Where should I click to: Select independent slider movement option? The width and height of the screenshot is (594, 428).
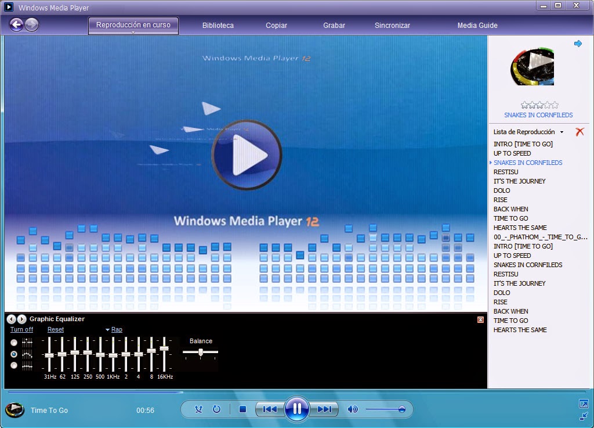point(14,343)
